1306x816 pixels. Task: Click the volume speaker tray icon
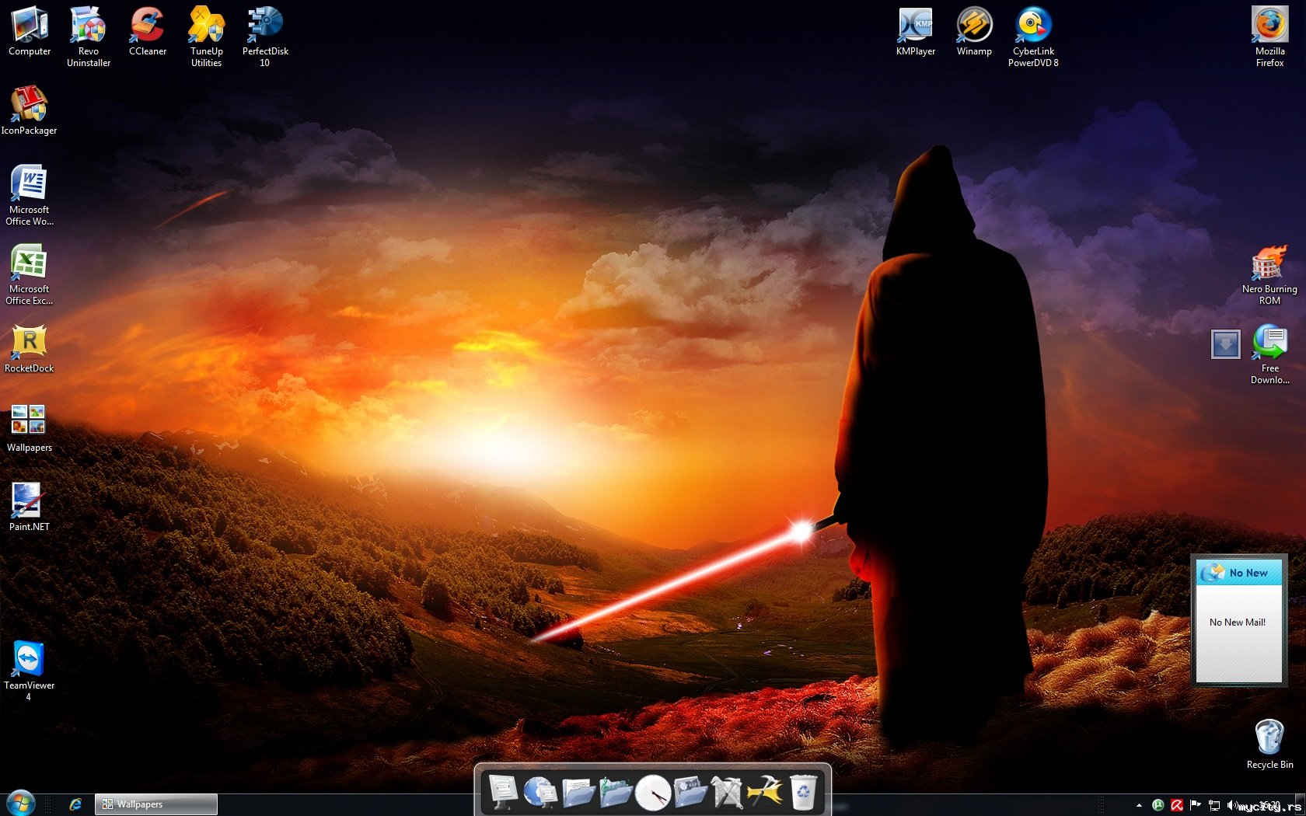tap(1232, 805)
